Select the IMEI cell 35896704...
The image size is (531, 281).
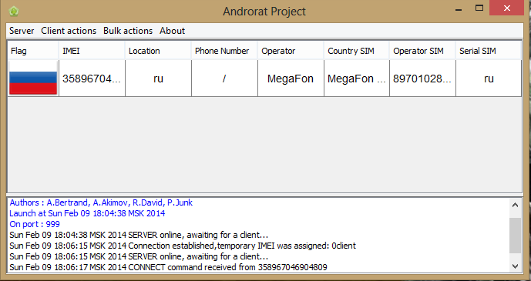(92, 79)
